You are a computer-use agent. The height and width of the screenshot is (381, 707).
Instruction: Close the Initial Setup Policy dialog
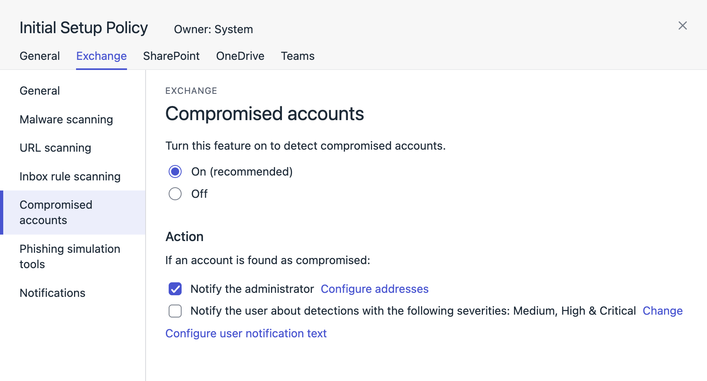click(x=682, y=25)
